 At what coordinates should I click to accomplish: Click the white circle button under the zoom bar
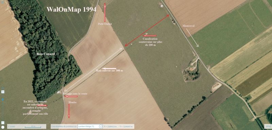3,127
